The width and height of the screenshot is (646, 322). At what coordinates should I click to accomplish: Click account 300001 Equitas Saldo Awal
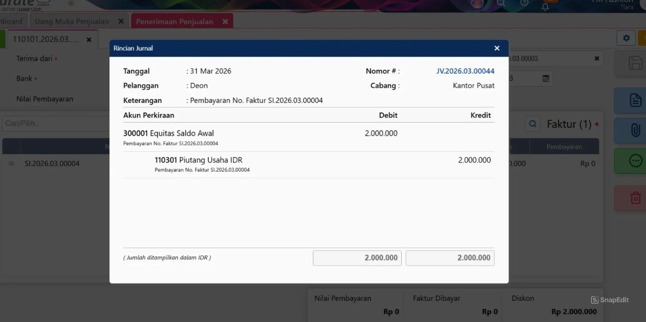click(x=169, y=134)
